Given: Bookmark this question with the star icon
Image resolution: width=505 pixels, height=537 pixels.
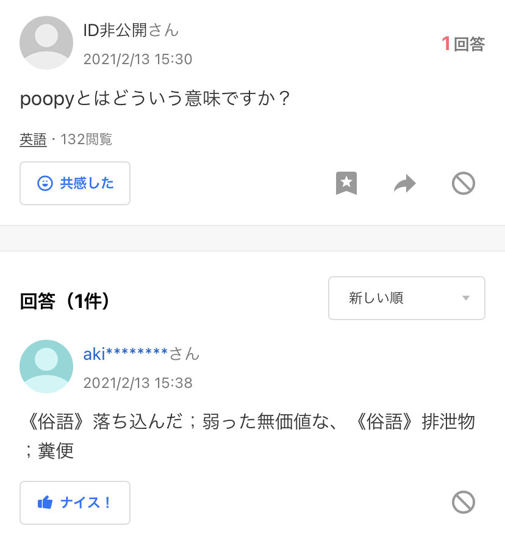Looking at the screenshot, I should 346,183.
